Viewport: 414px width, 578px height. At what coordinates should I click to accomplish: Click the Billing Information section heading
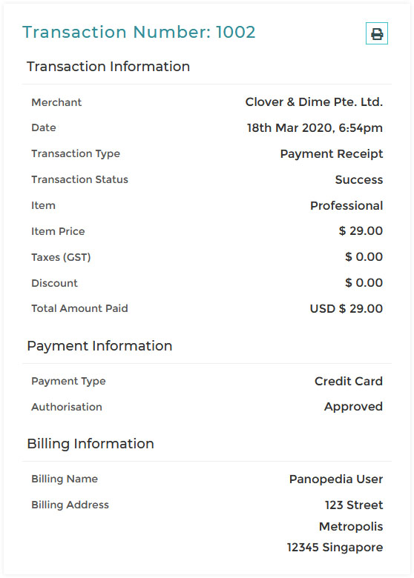[x=91, y=444]
